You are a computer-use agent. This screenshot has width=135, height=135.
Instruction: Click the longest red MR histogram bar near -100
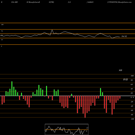pyautogui.click(x=85, y=107)
